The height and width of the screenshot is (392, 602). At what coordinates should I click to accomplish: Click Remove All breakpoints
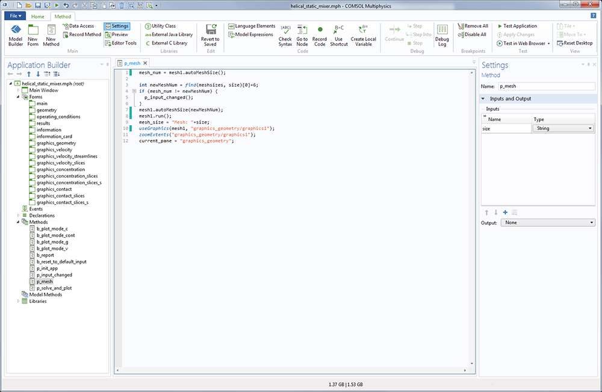point(473,26)
